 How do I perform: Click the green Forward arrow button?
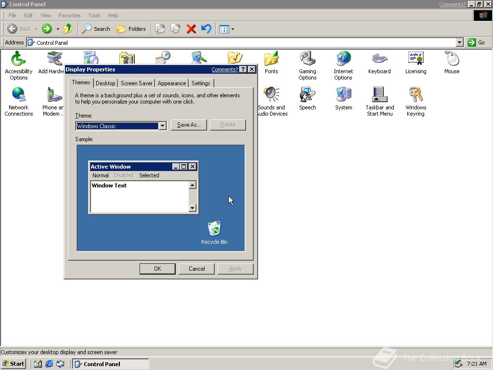pos(47,29)
